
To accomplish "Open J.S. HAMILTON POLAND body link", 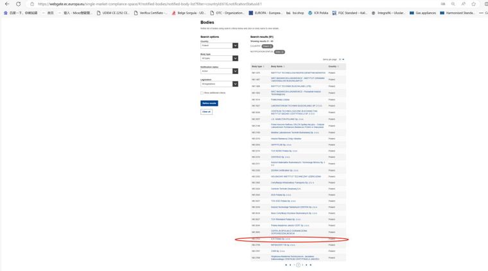I will pos(287,119).
